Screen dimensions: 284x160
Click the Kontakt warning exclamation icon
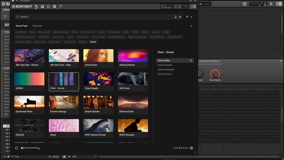pyautogui.click(x=186, y=7)
